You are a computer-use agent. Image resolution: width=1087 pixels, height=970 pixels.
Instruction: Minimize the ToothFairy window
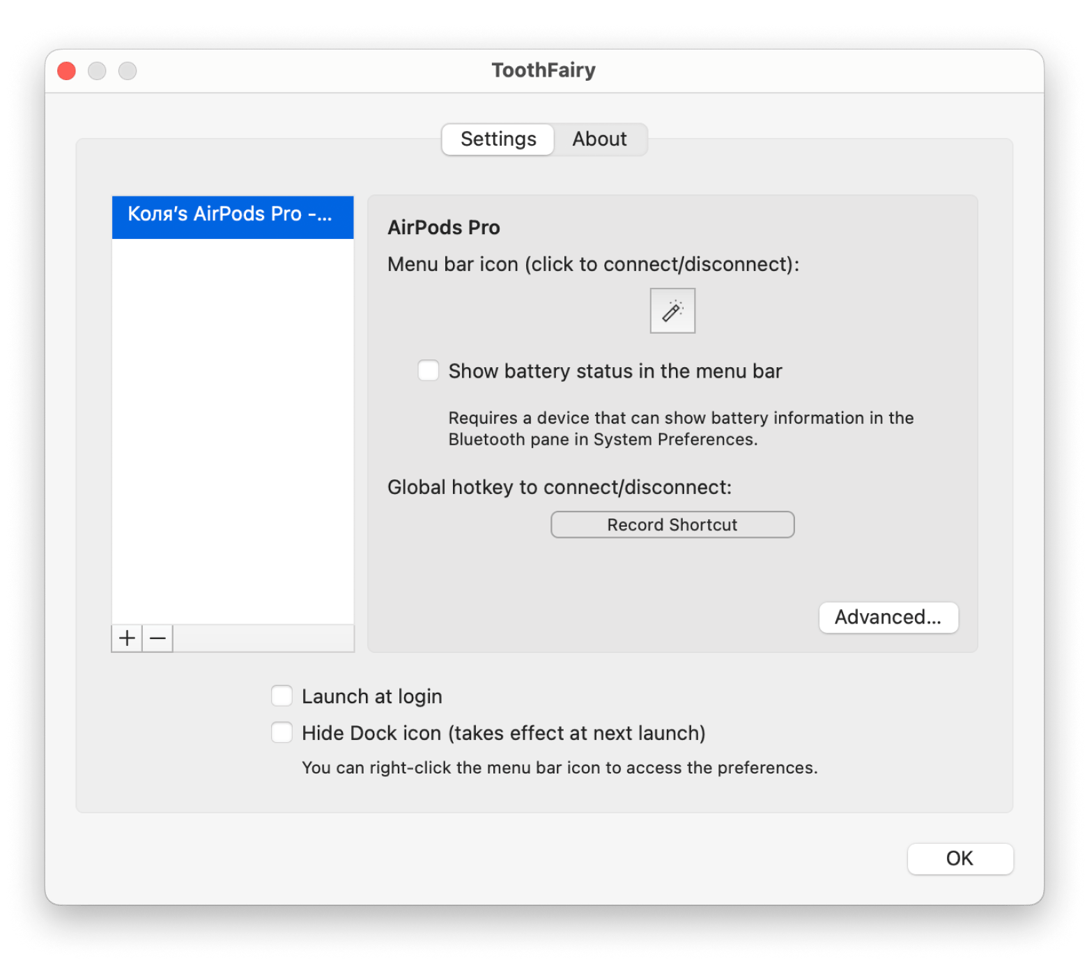[x=97, y=71]
